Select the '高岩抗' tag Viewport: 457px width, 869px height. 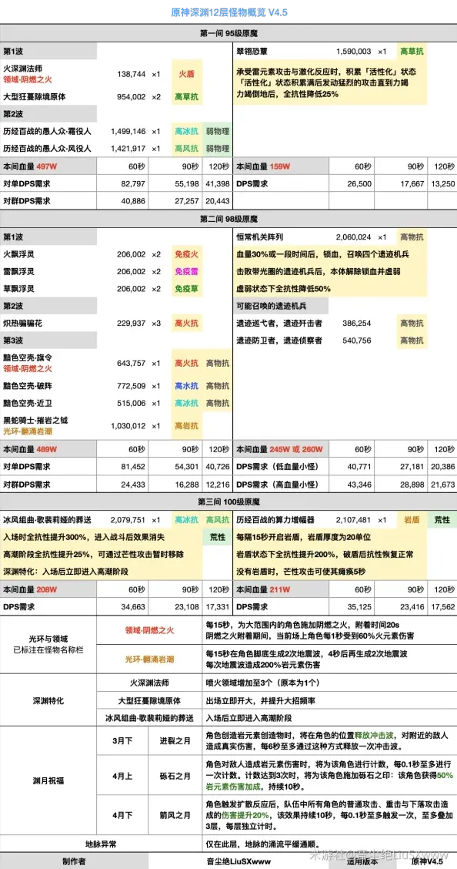click(x=186, y=425)
